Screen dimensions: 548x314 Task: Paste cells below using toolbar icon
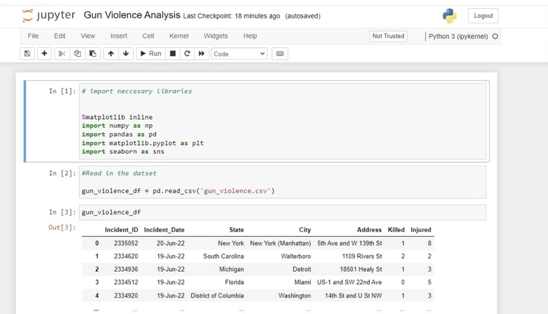click(x=92, y=53)
